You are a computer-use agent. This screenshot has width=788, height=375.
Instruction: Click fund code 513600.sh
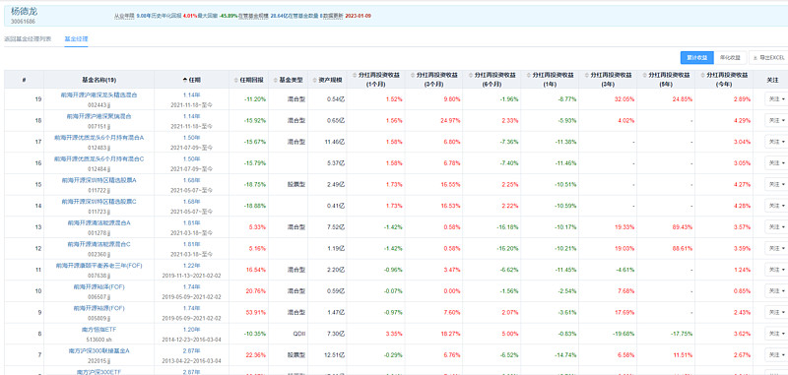[x=99, y=339]
